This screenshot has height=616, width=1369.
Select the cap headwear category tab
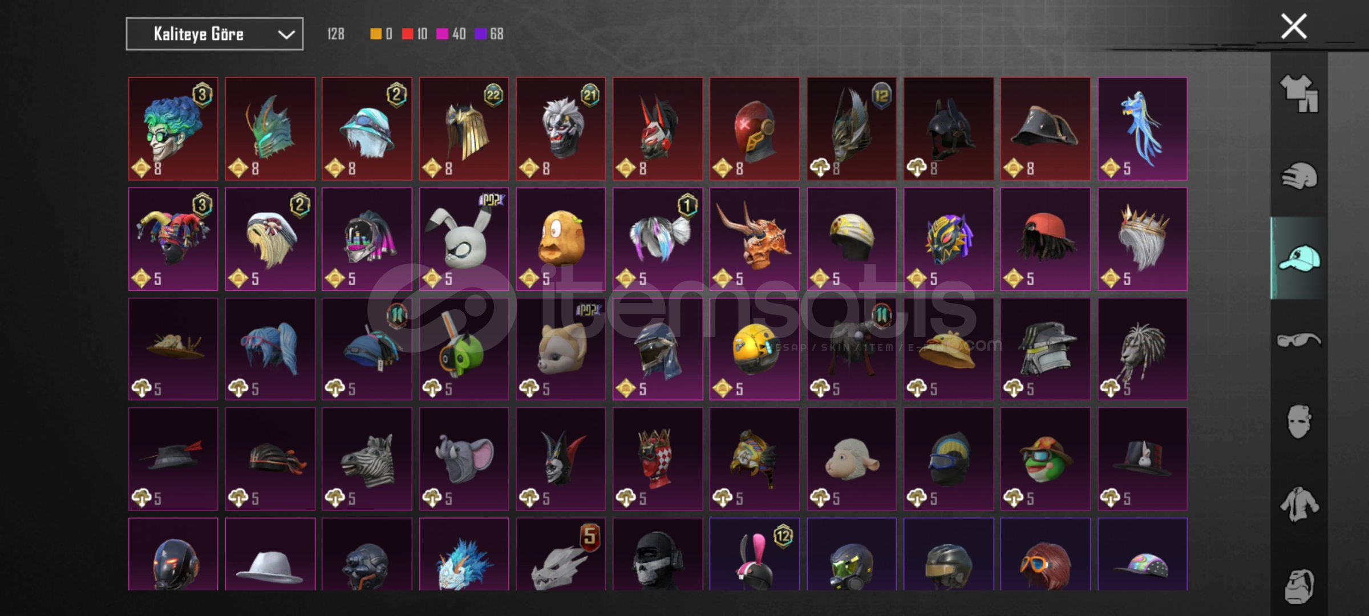pyautogui.click(x=1299, y=258)
